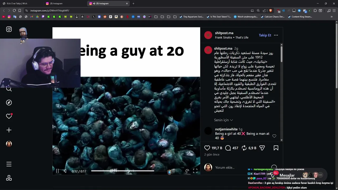338x190 pixels.
Task: Open the YouTube bookmark icon
Action: pos(3,17)
